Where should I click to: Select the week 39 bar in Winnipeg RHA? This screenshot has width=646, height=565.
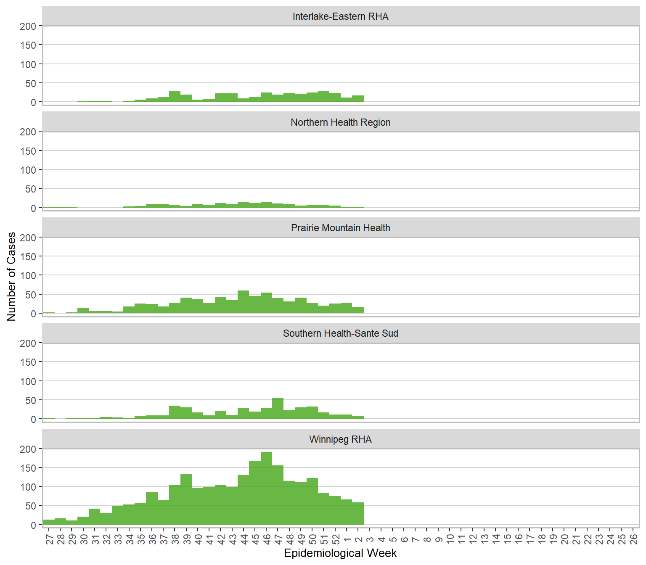click(x=186, y=499)
